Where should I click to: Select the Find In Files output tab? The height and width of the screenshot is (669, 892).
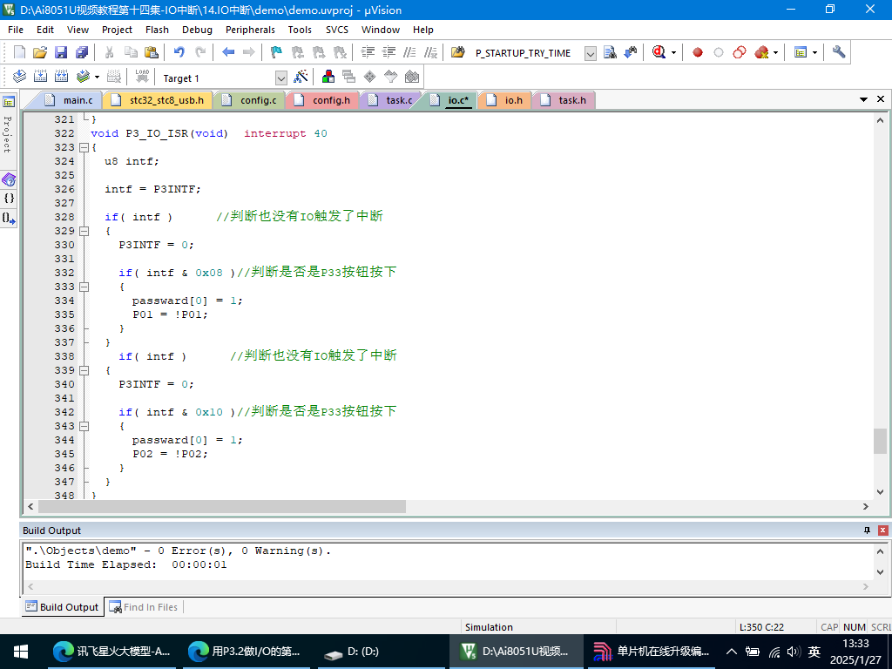144,607
